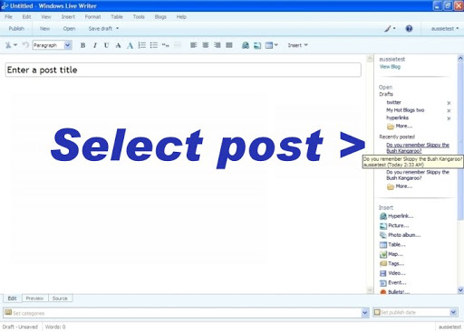Insert Picture from sidebar
Viewport: 464px width, 331px height.
pyautogui.click(x=394, y=225)
